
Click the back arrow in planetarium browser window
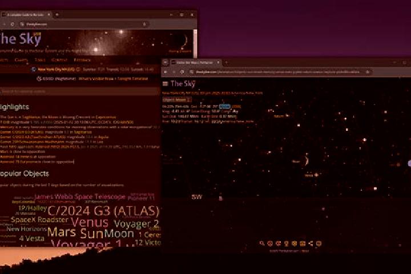pyautogui.click(x=166, y=72)
